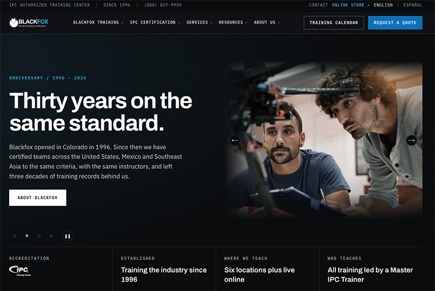The image size is (435, 291).
Task: Click the 'Since 1996' top bar text
Action: coord(116,5)
